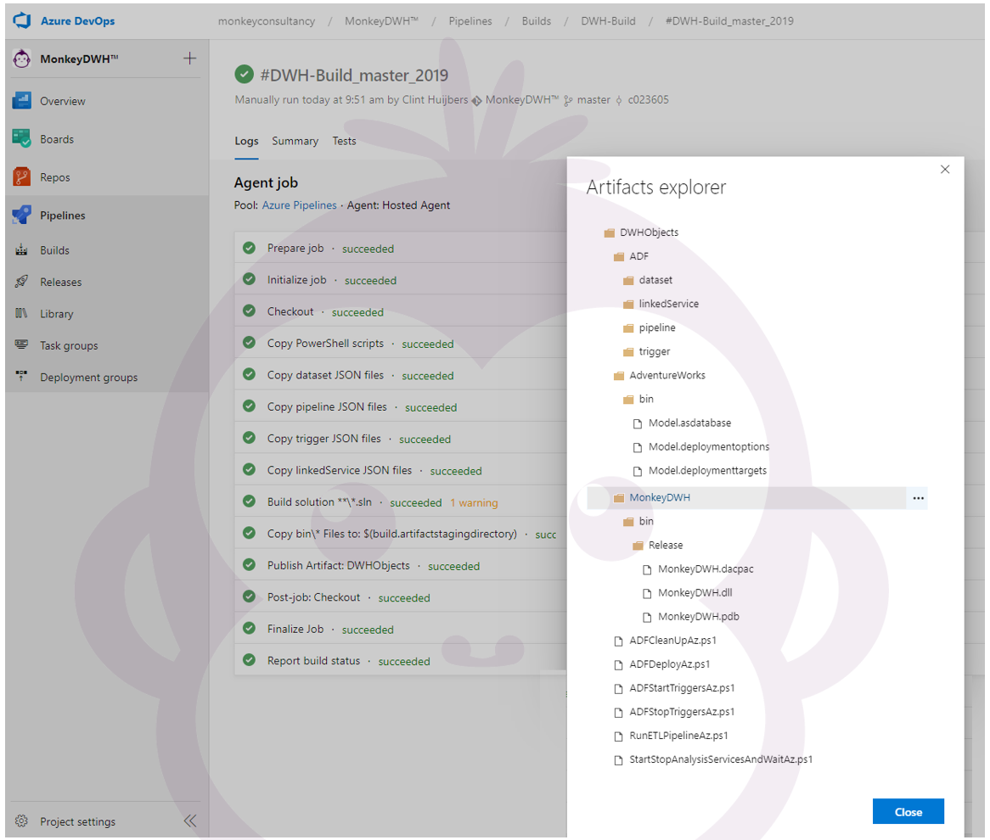990x840 pixels.
Task: Switch to the Logs tab
Action: (x=246, y=142)
